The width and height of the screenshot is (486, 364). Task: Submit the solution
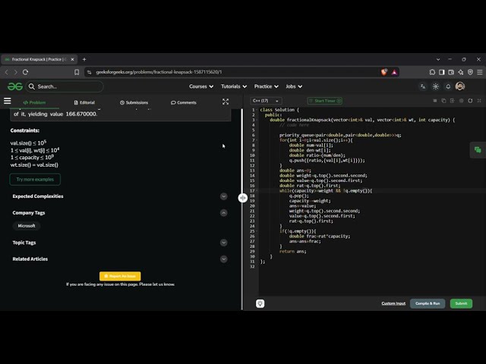(x=461, y=303)
